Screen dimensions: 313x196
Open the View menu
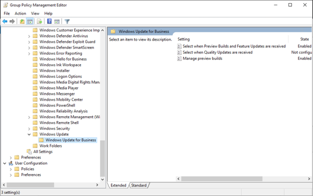tap(35, 14)
